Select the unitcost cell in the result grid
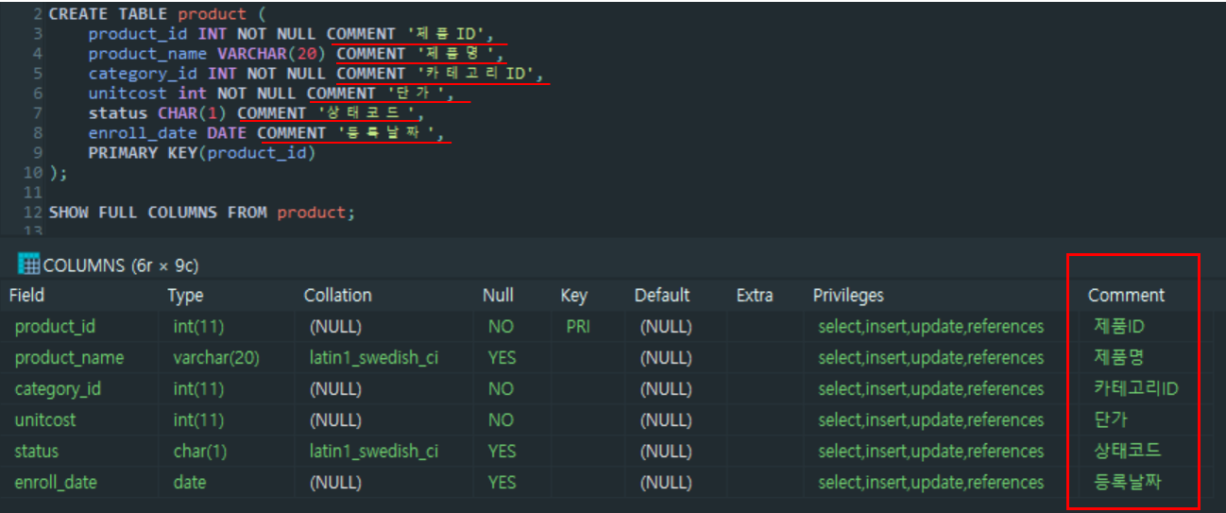 [44, 420]
